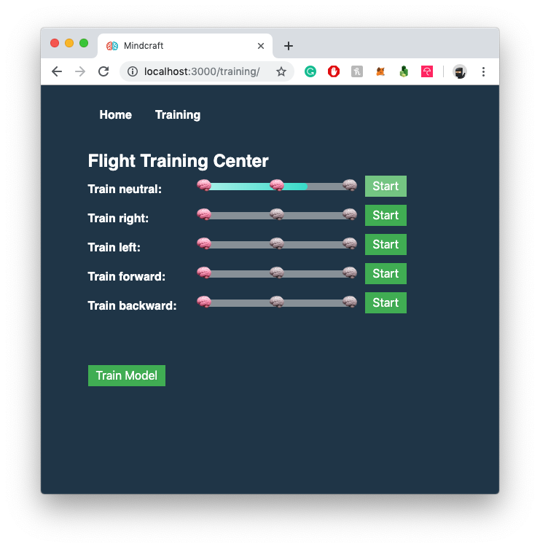Click the last gray brain on Train left bar
This screenshot has width=540, height=548.
pos(350,243)
